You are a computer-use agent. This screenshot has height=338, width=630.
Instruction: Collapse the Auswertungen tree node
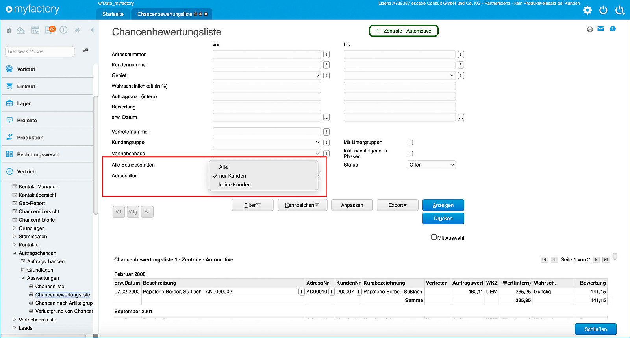(23, 278)
